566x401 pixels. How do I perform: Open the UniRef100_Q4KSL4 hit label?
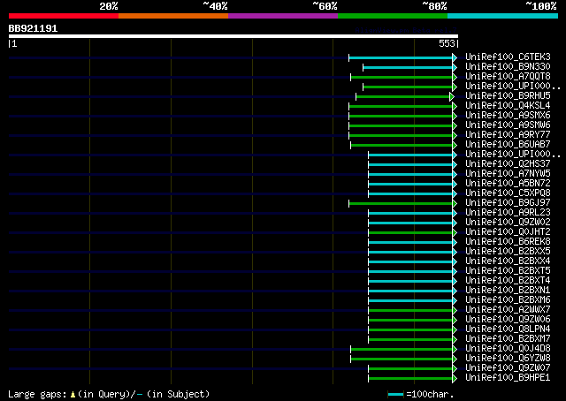point(508,106)
